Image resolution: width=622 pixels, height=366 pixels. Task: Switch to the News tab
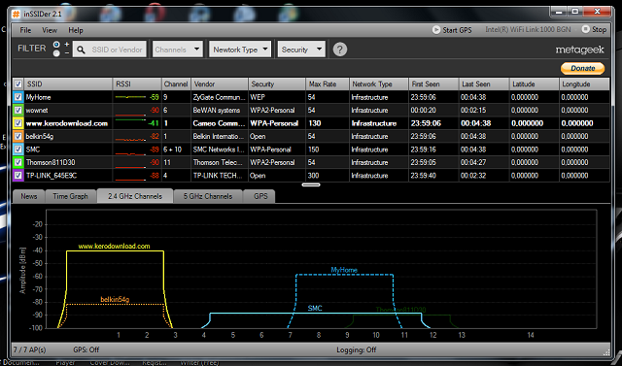[29, 196]
